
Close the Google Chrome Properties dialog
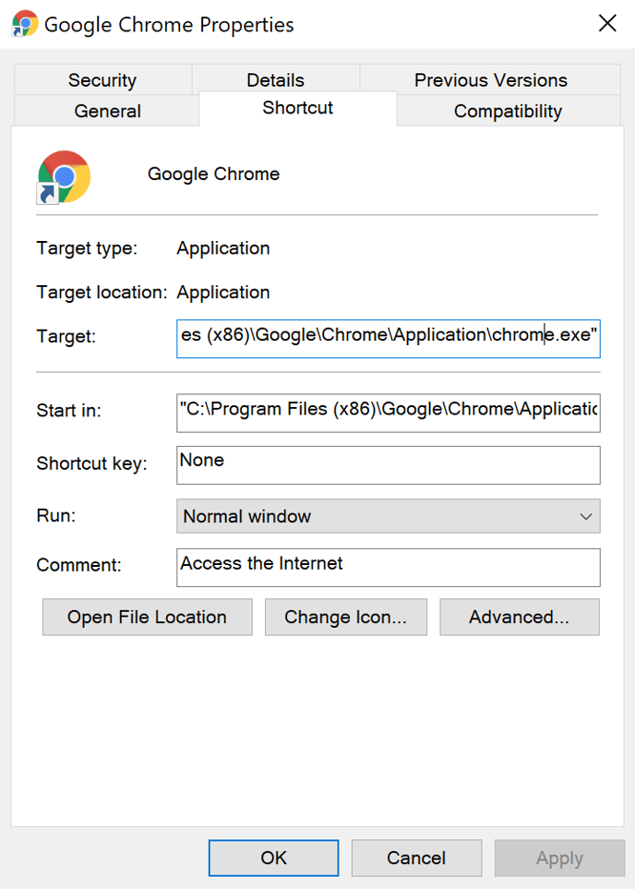tap(607, 24)
